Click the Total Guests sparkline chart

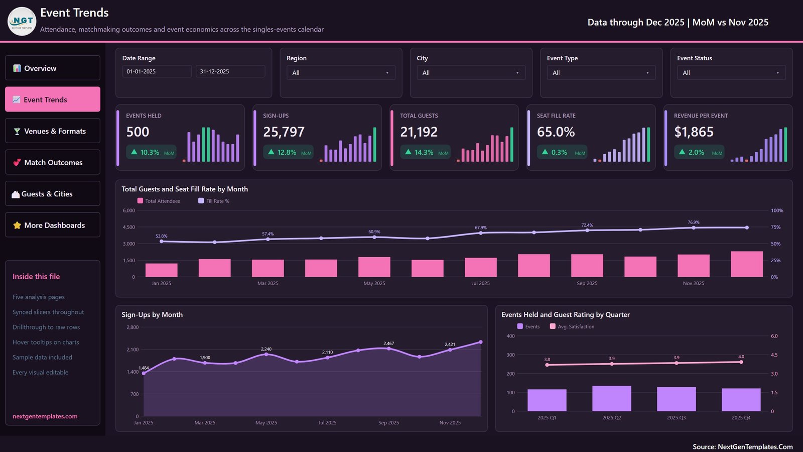coord(485,144)
